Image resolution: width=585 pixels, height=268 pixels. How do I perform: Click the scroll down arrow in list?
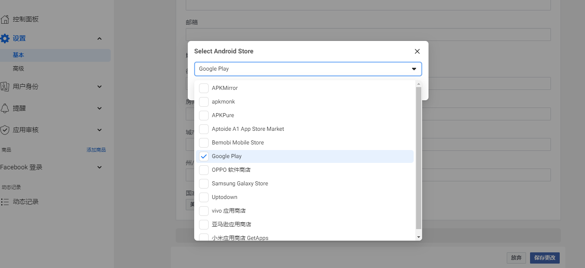pyautogui.click(x=419, y=237)
